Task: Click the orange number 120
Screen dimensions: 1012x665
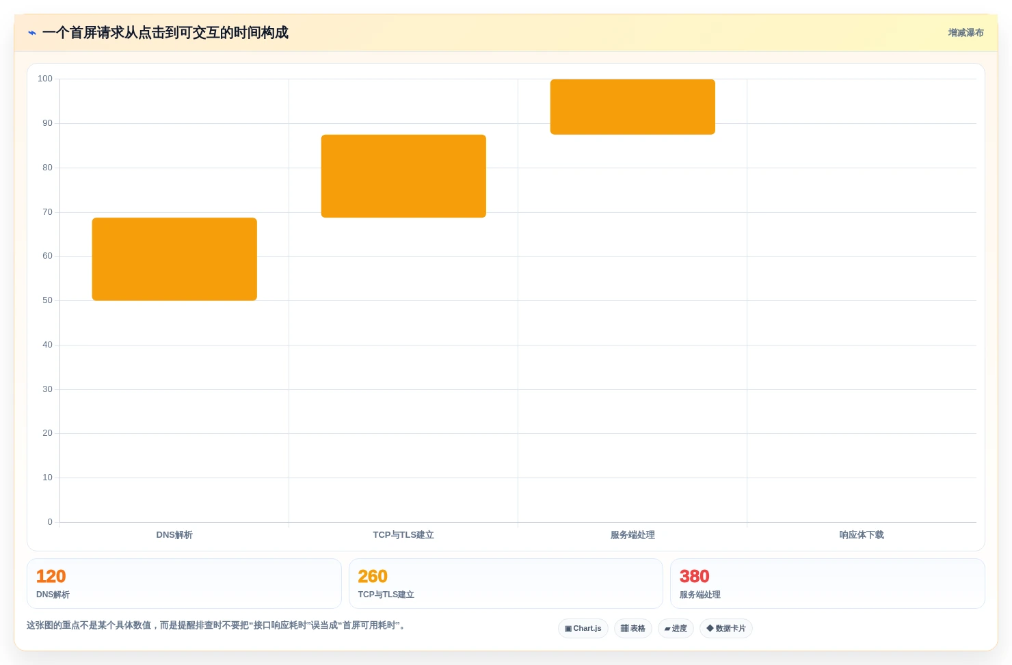Action: click(x=51, y=576)
